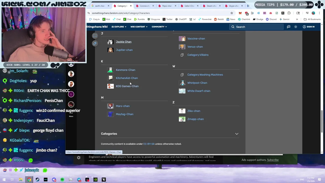Open the All Bookmarks folder
This screenshot has width=325, height=183.
coord(312,19)
